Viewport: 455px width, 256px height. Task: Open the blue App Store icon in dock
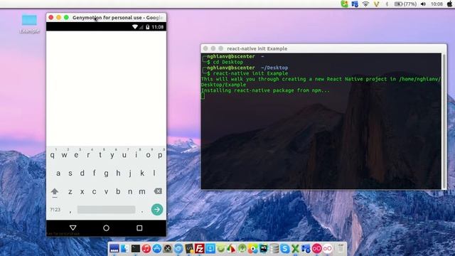(x=156, y=248)
